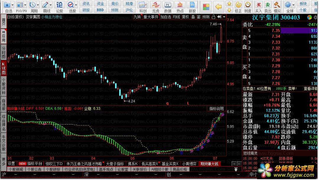This screenshot has width=319, height=180.
Task: Click the 陆港 button
Action: tap(129, 4)
